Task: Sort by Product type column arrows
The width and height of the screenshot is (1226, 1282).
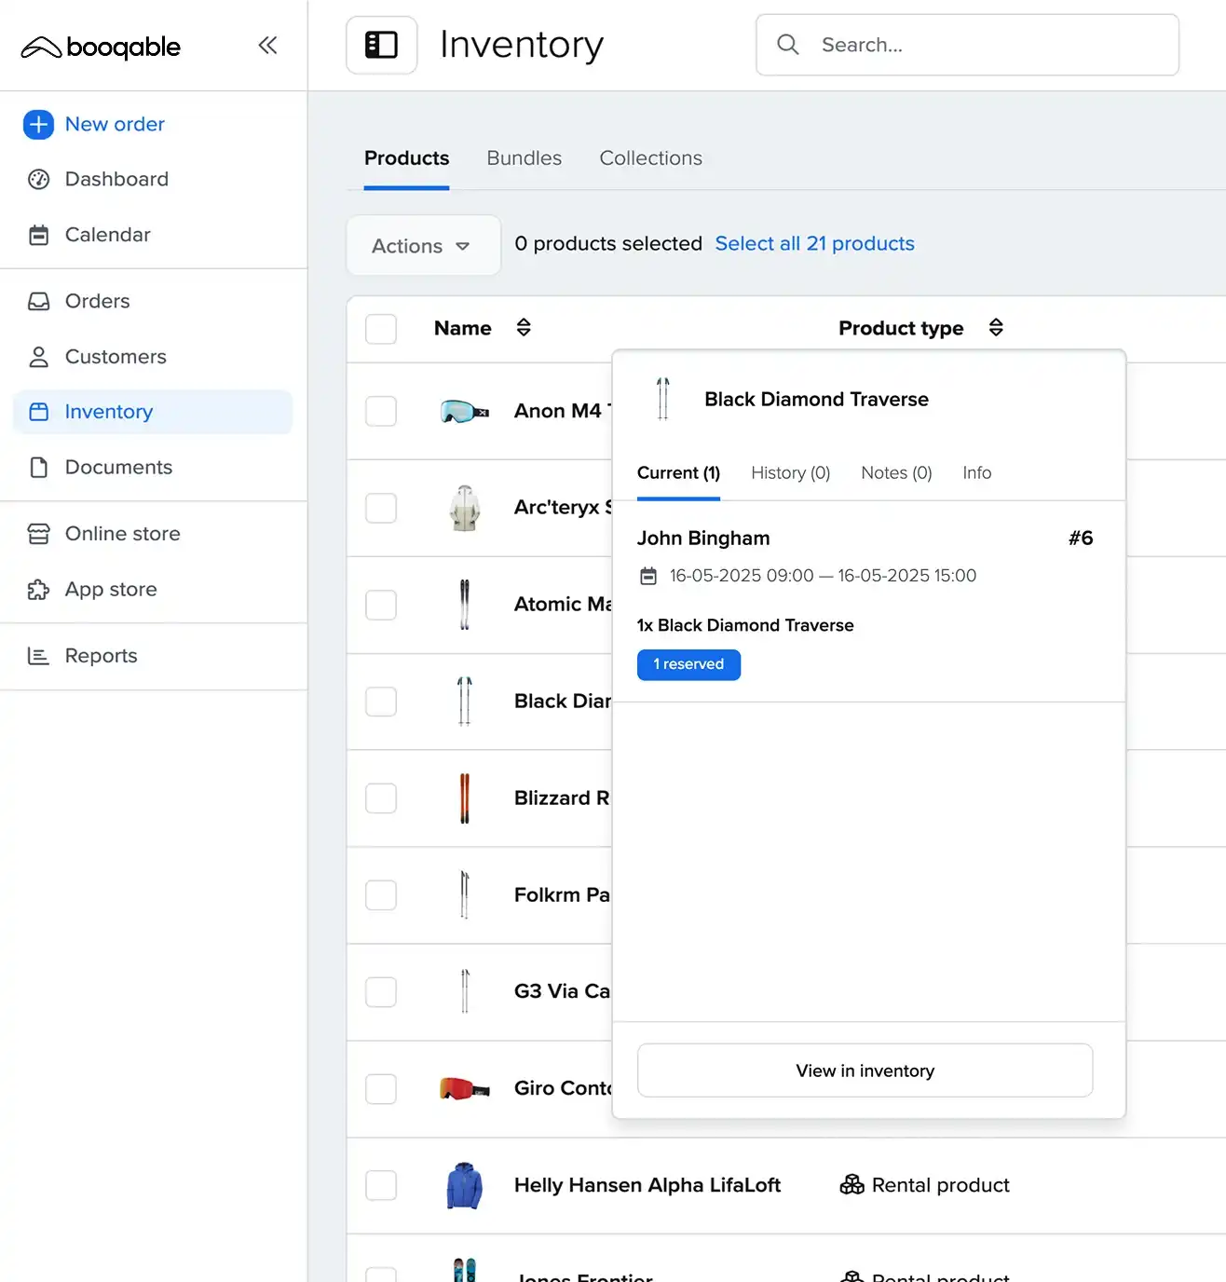Action: pyautogui.click(x=996, y=328)
